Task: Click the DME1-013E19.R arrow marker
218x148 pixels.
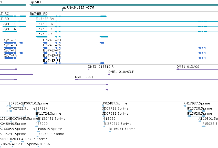Action: coord(88,69)
